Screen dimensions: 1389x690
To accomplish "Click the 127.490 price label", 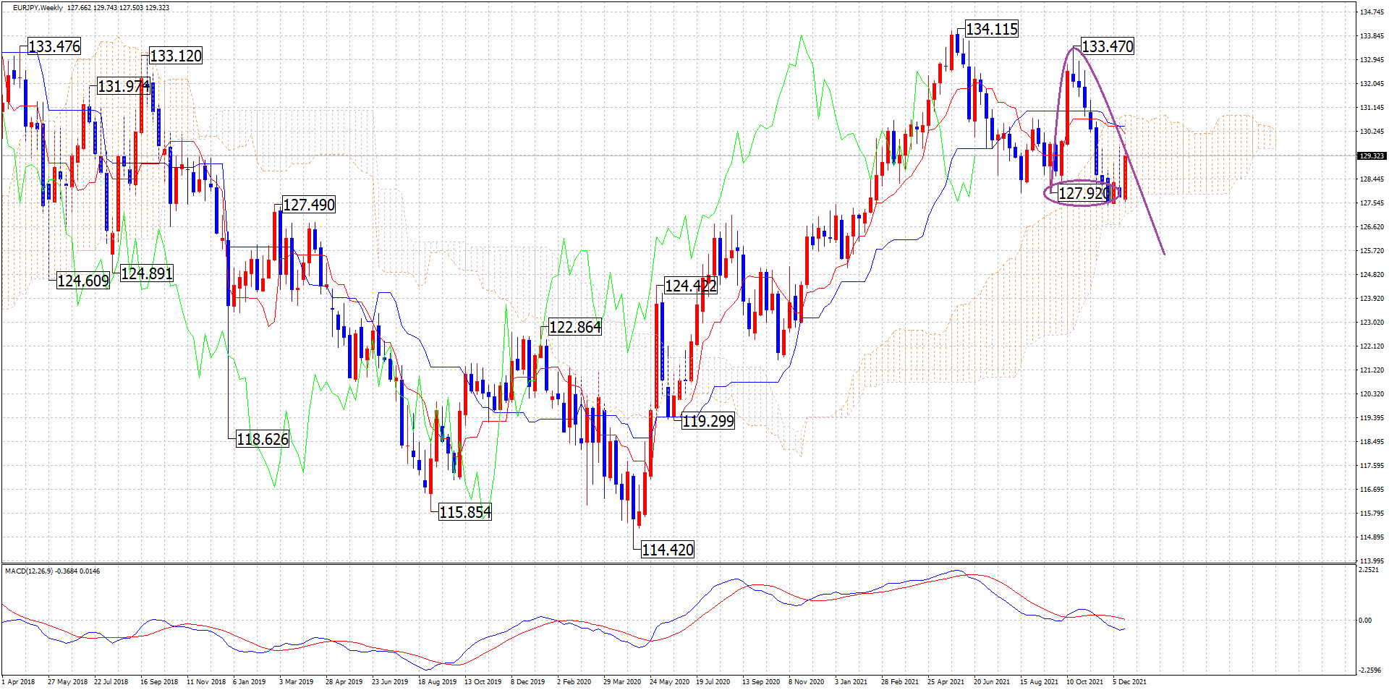I will [308, 205].
